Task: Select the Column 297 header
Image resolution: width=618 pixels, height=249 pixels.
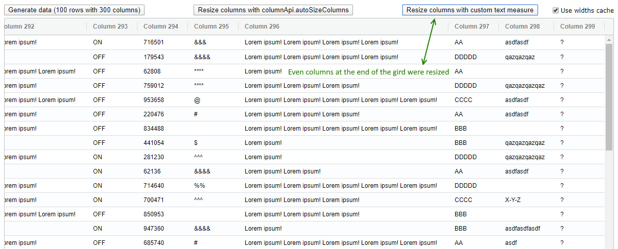Action: (x=471, y=27)
